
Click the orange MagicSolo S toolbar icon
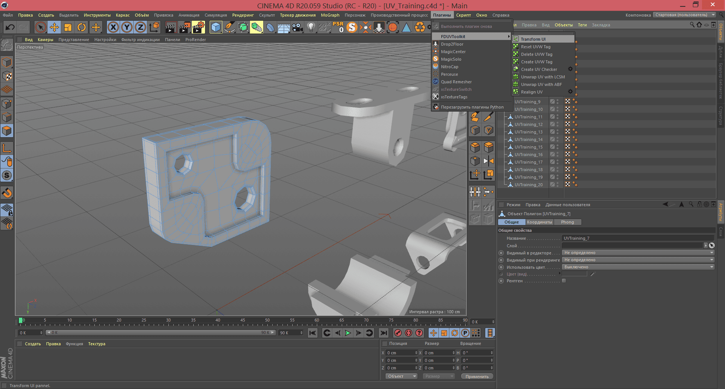tap(352, 27)
